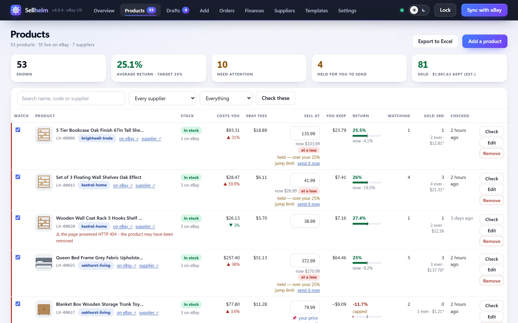
Task: Edit the Blanket Box product
Action: click(492, 317)
